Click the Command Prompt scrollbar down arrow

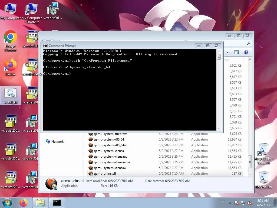click(x=219, y=128)
